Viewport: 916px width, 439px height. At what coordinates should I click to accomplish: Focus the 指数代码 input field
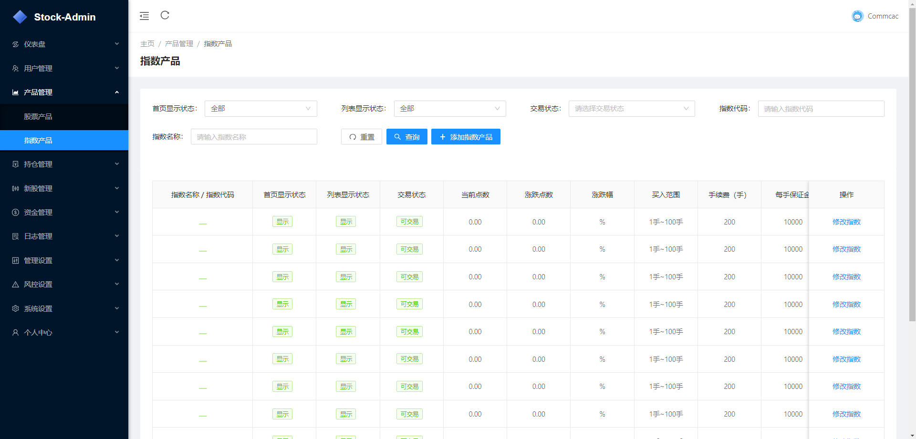(821, 109)
